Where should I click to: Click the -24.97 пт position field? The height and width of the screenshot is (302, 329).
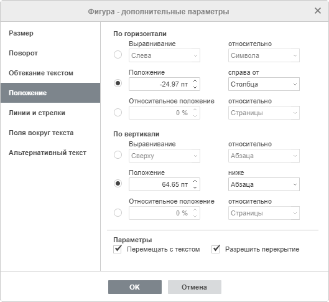(x=160, y=84)
